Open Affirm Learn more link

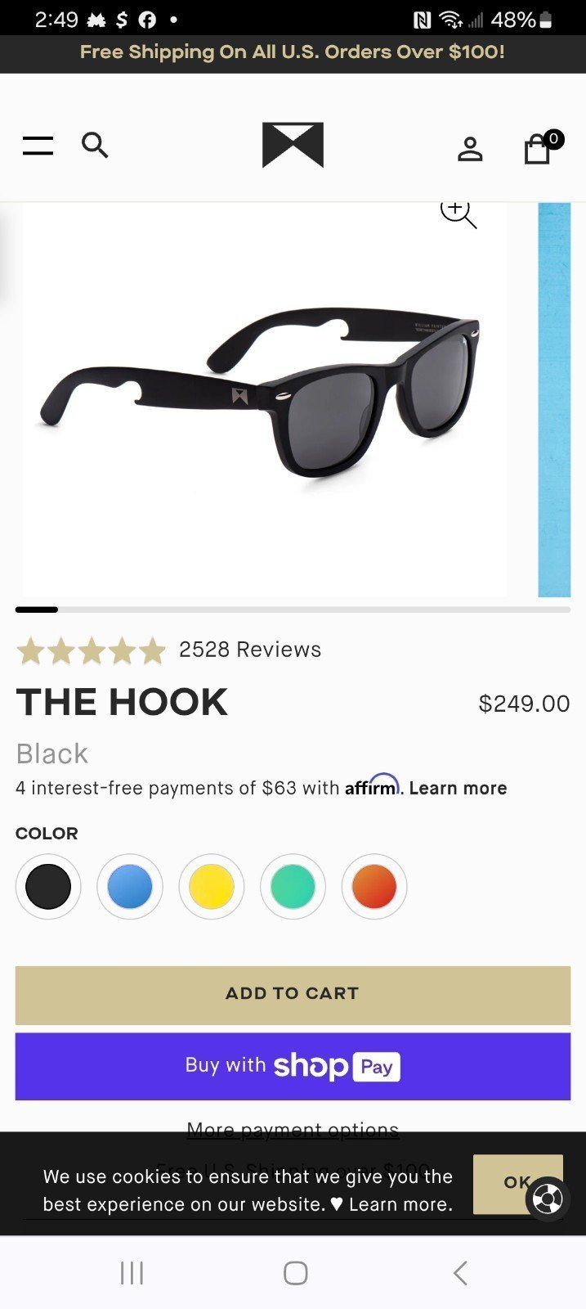tap(458, 788)
